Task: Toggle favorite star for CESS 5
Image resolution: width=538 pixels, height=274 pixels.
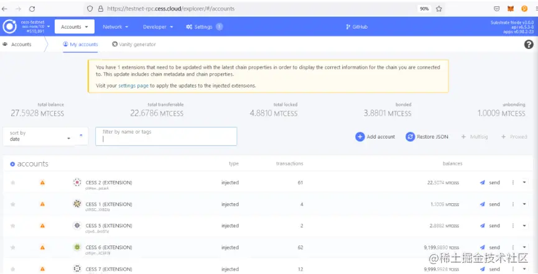Action: 13,226
